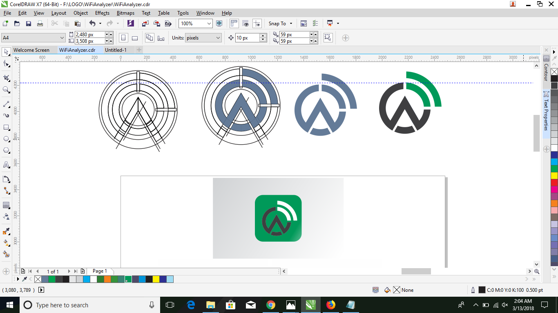Select the Parallel Dimension tool
This screenshot has width=558, height=313.
[x=6, y=179]
